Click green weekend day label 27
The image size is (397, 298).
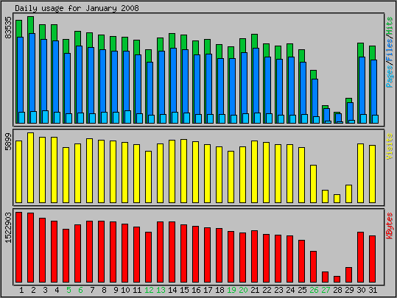click(x=326, y=290)
